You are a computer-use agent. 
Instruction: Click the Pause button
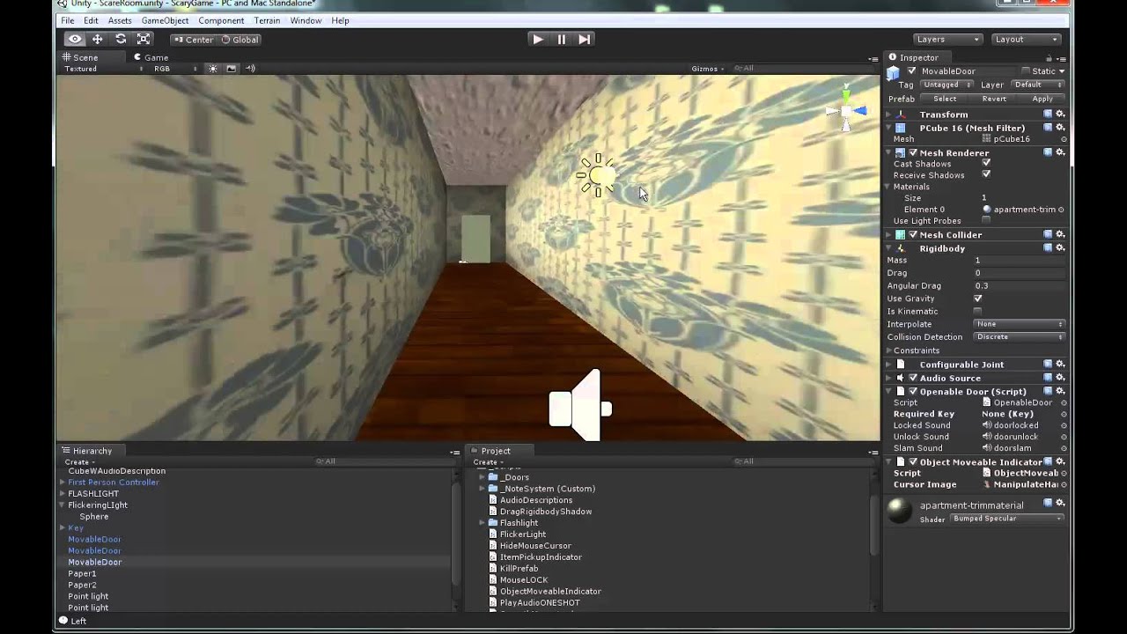point(562,39)
